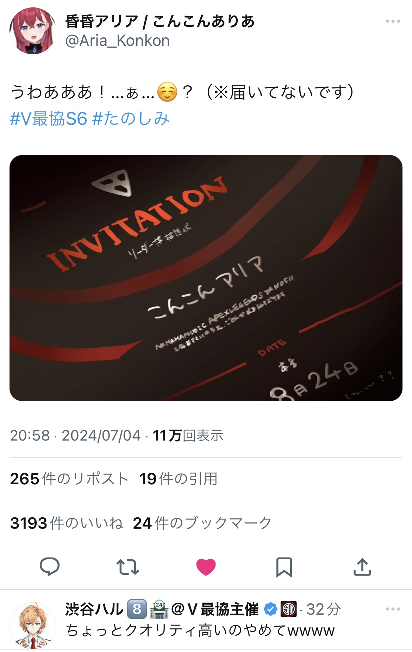Unlike the post with the pink heart
This screenshot has height=652, width=412.
206,567
